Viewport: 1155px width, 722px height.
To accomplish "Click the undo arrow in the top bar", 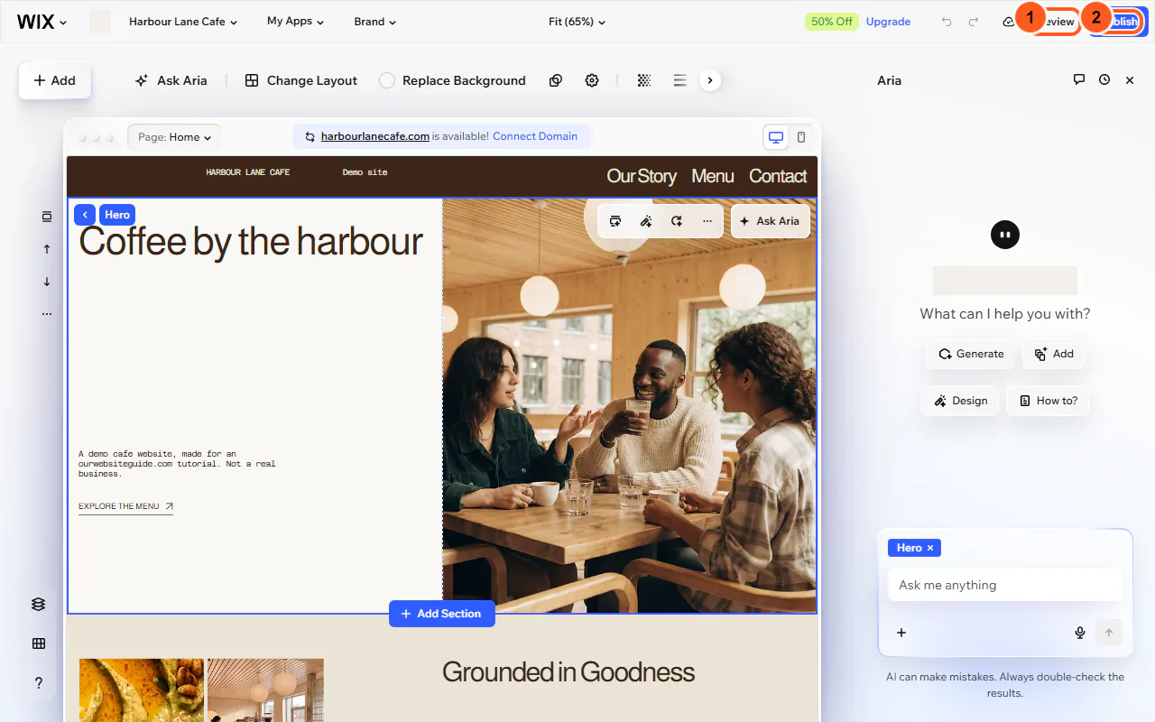I will pos(947,22).
